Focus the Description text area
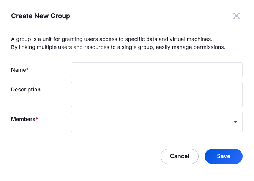 pyautogui.click(x=156, y=94)
